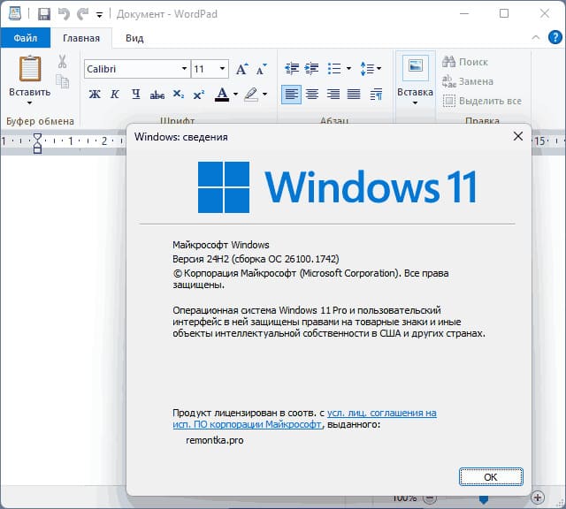Open Microsoft license agreement link
The height and width of the screenshot is (509, 566).
pyautogui.click(x=304, y=419)
